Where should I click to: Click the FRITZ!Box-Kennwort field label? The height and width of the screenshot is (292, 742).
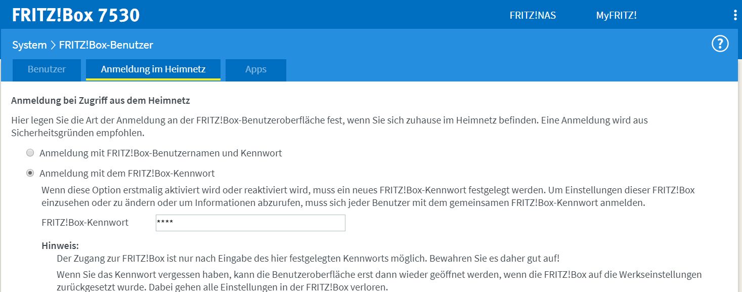[85, 223]
